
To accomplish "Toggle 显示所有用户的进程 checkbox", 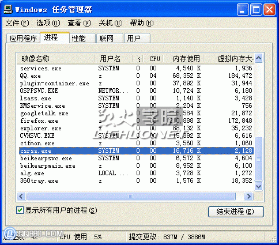I will (x=20, y=210).
